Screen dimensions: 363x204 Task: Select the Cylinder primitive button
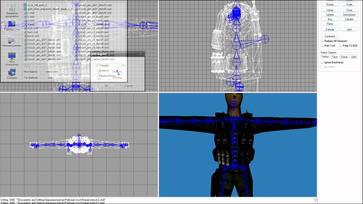[349, 19]
